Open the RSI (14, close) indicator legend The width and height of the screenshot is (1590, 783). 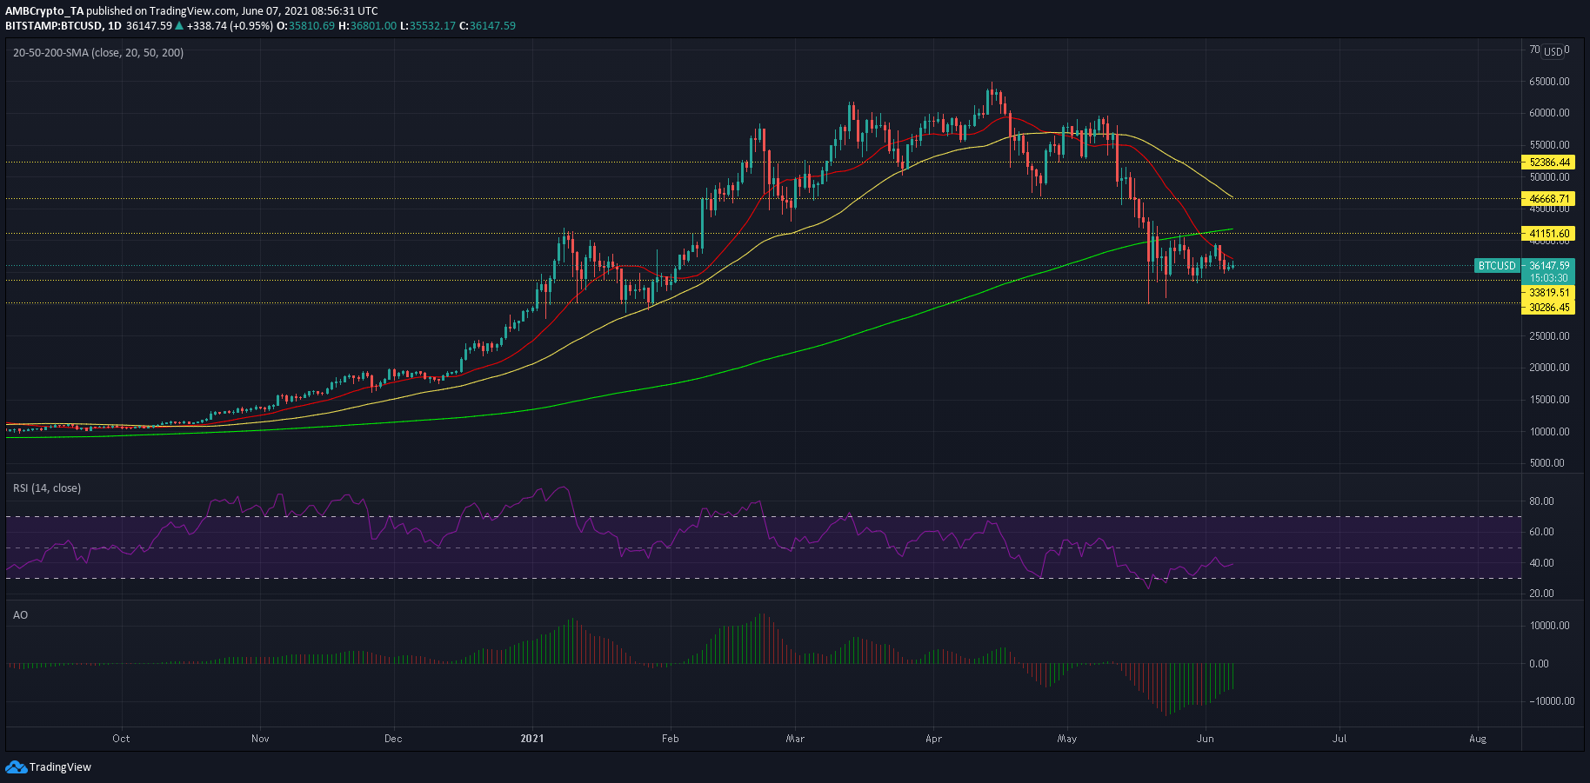tap(47, 488)
